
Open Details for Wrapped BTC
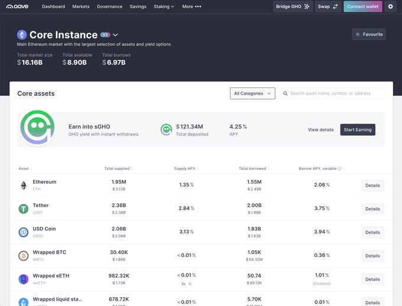tap(373, 256)
